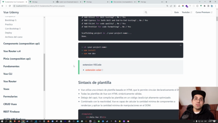The image size is (218, 123).
Task: Open the Curso Premium nav link
Action: tap(204, 12)
